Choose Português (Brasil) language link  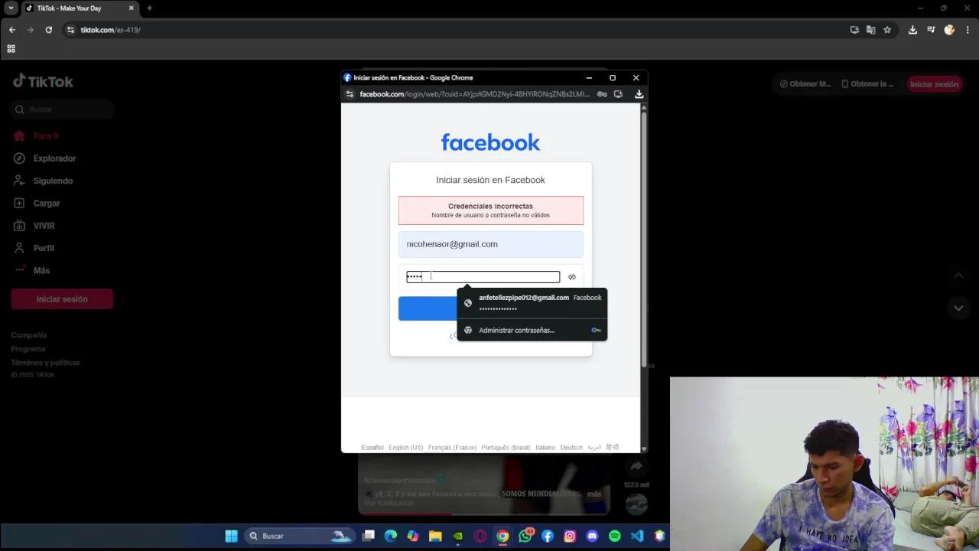coord(506,448)
